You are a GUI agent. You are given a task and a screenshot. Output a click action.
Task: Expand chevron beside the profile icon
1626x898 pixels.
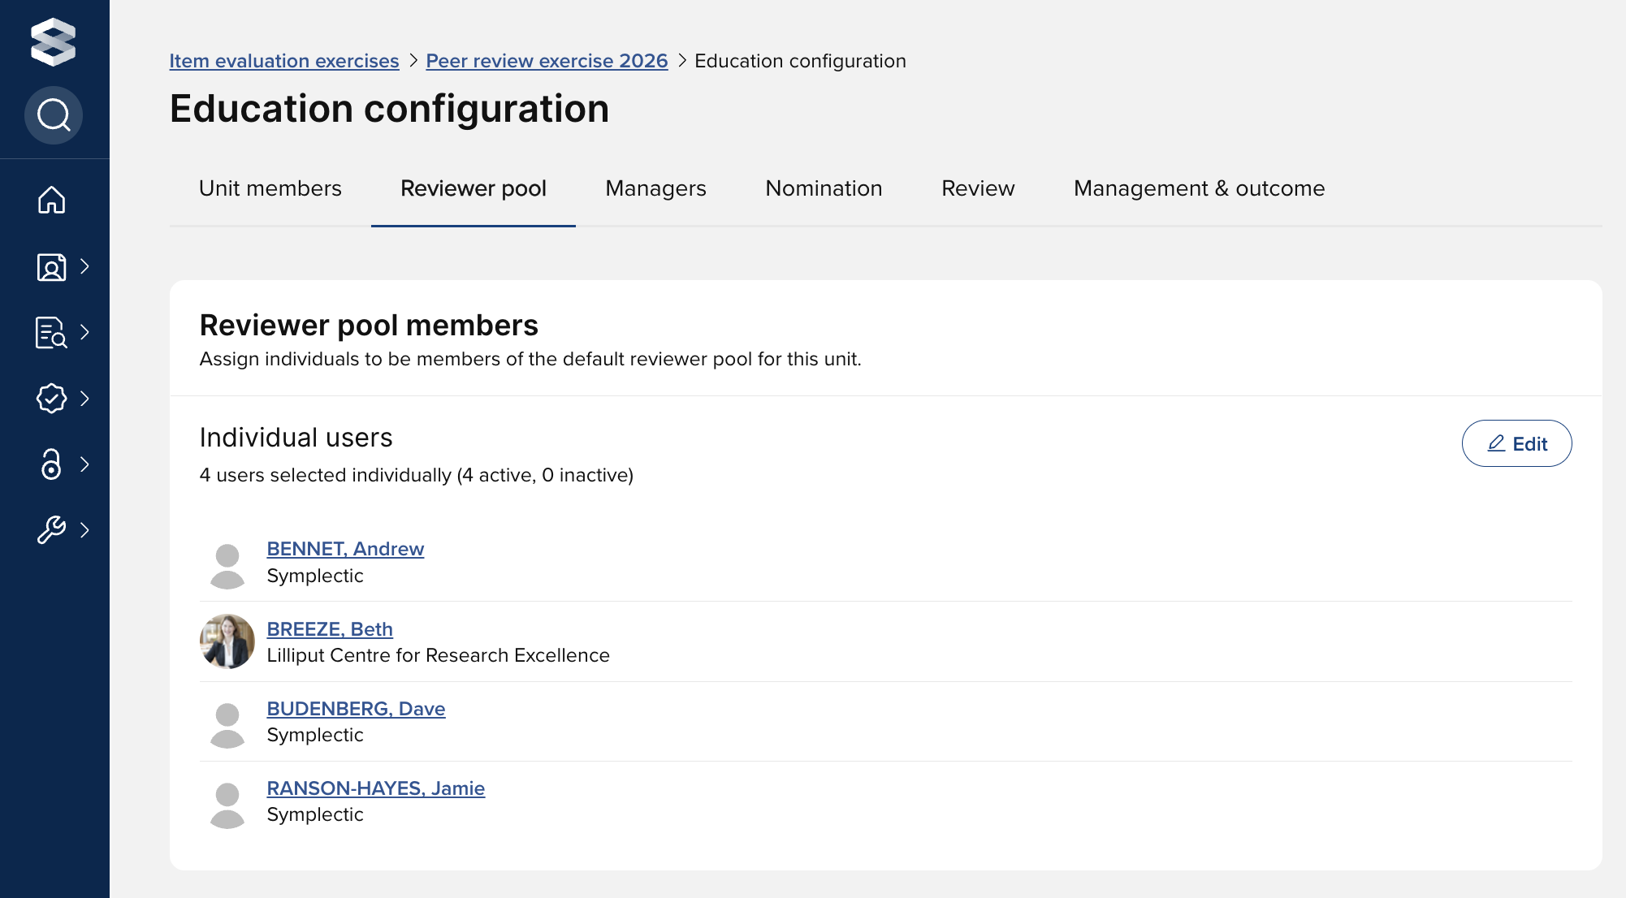(x=84, y=266)
